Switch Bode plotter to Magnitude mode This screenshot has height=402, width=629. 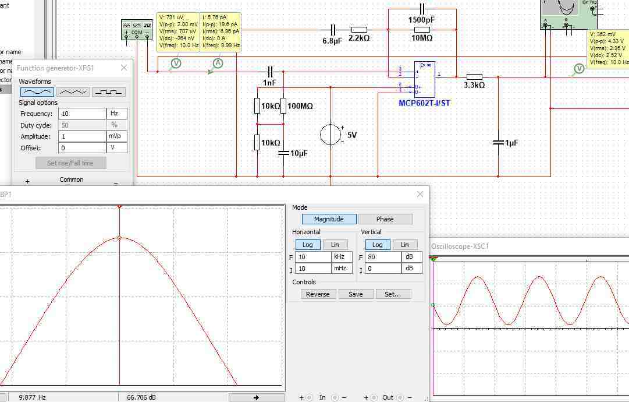pyautogui.click(x=329, y=219)
